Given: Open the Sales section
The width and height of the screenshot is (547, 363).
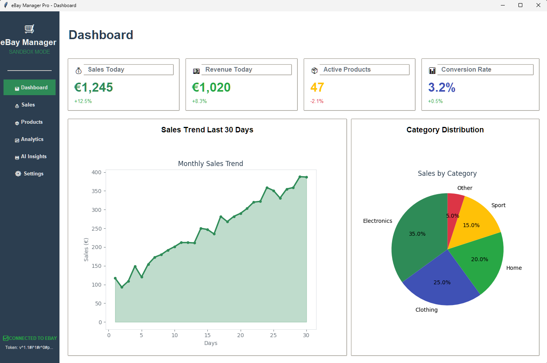Looking at the screenshot, I should (28, 105).
